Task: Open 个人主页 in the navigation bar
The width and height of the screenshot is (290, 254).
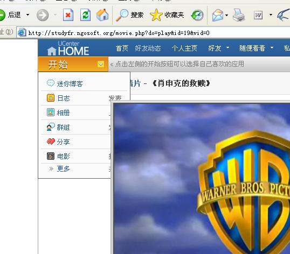Action: click(x=184, y=48)
